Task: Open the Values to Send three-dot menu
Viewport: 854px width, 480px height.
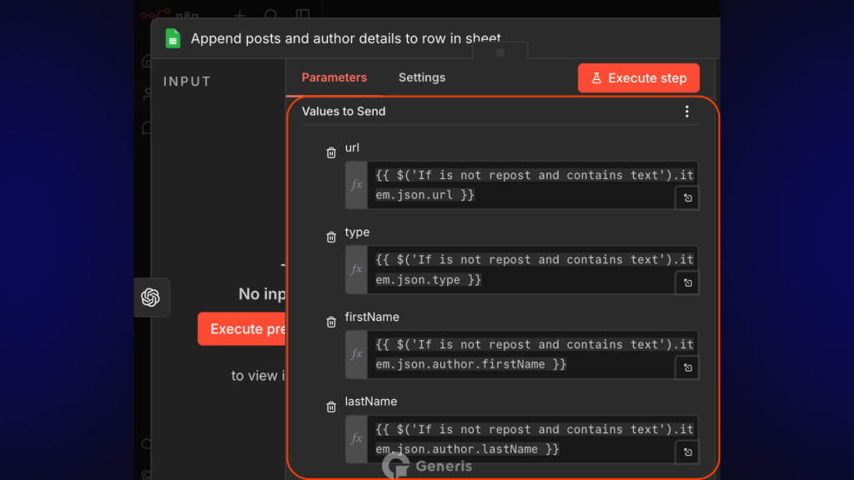Action: pos(686,112)
